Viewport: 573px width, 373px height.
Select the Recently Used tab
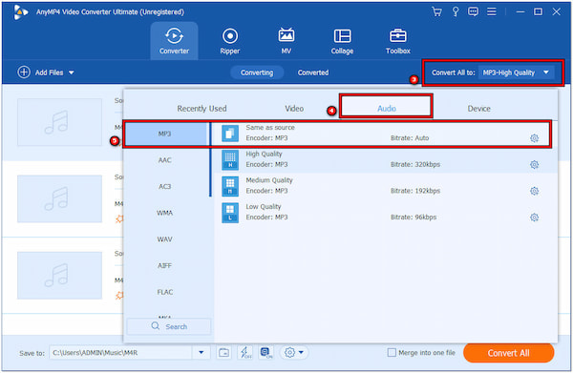(x=202, y=109)
